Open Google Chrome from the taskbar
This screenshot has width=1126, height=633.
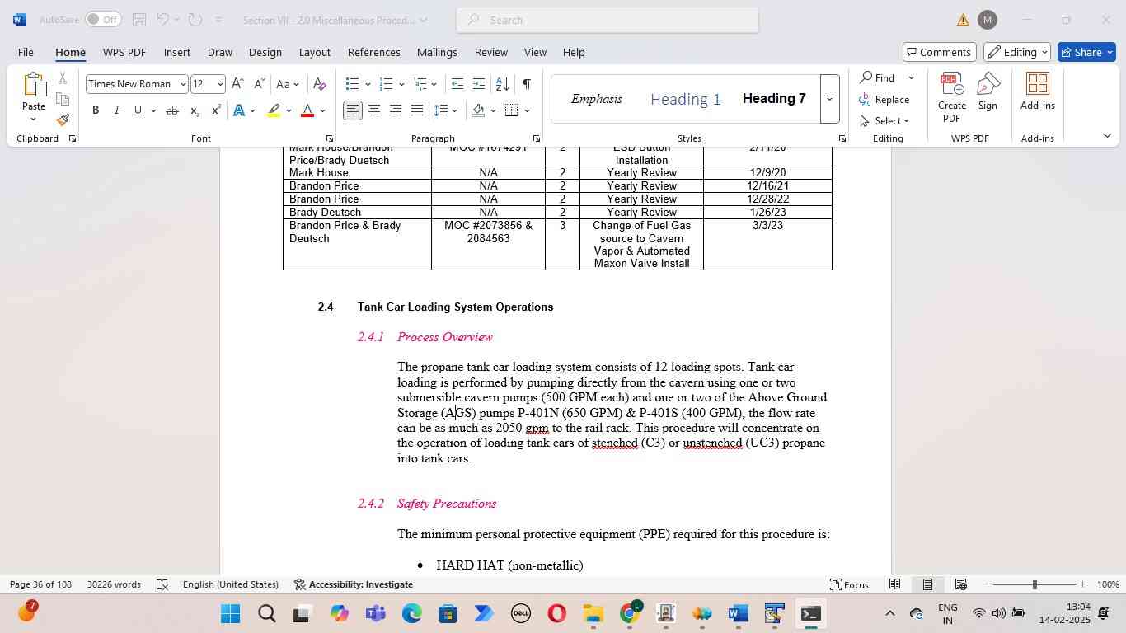tap(630, 613)
